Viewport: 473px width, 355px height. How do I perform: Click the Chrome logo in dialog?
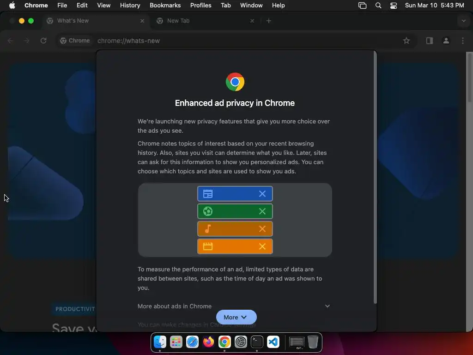235,82
